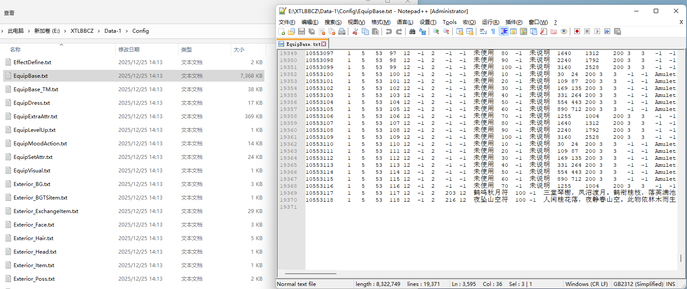Toggle show all characters pilcrow button

coord(493,31)
